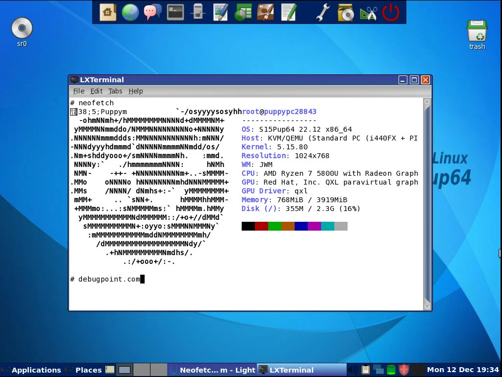The image size is (502, 377).
Task: Click the red power shutdown icon
Action: click(x=391, y=12)
